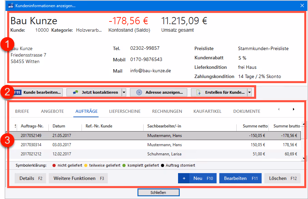Click Schuhmann, Larisa cell
Screen dimensions: 308x199
164,154
